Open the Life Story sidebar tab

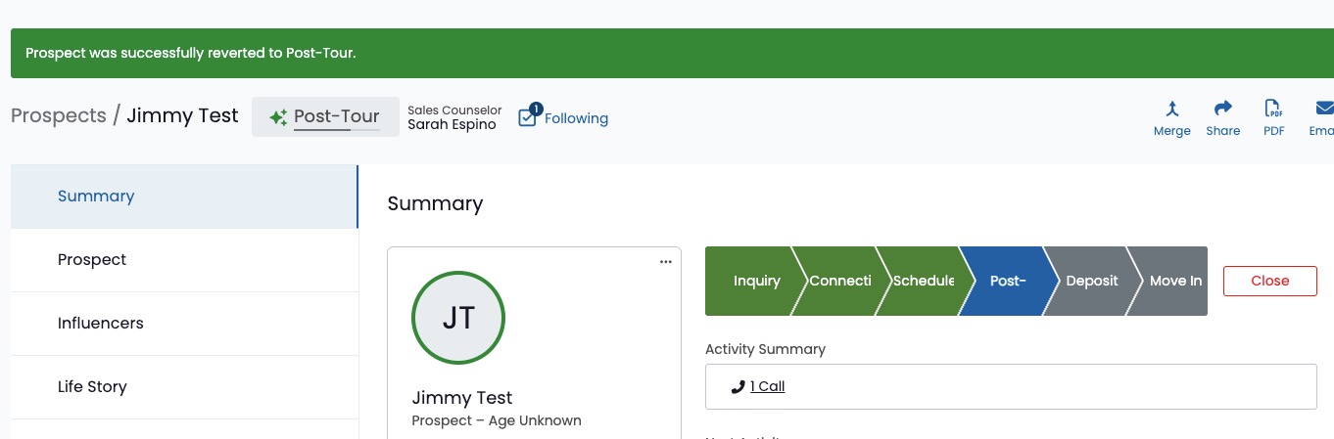[x=184, y=387]
